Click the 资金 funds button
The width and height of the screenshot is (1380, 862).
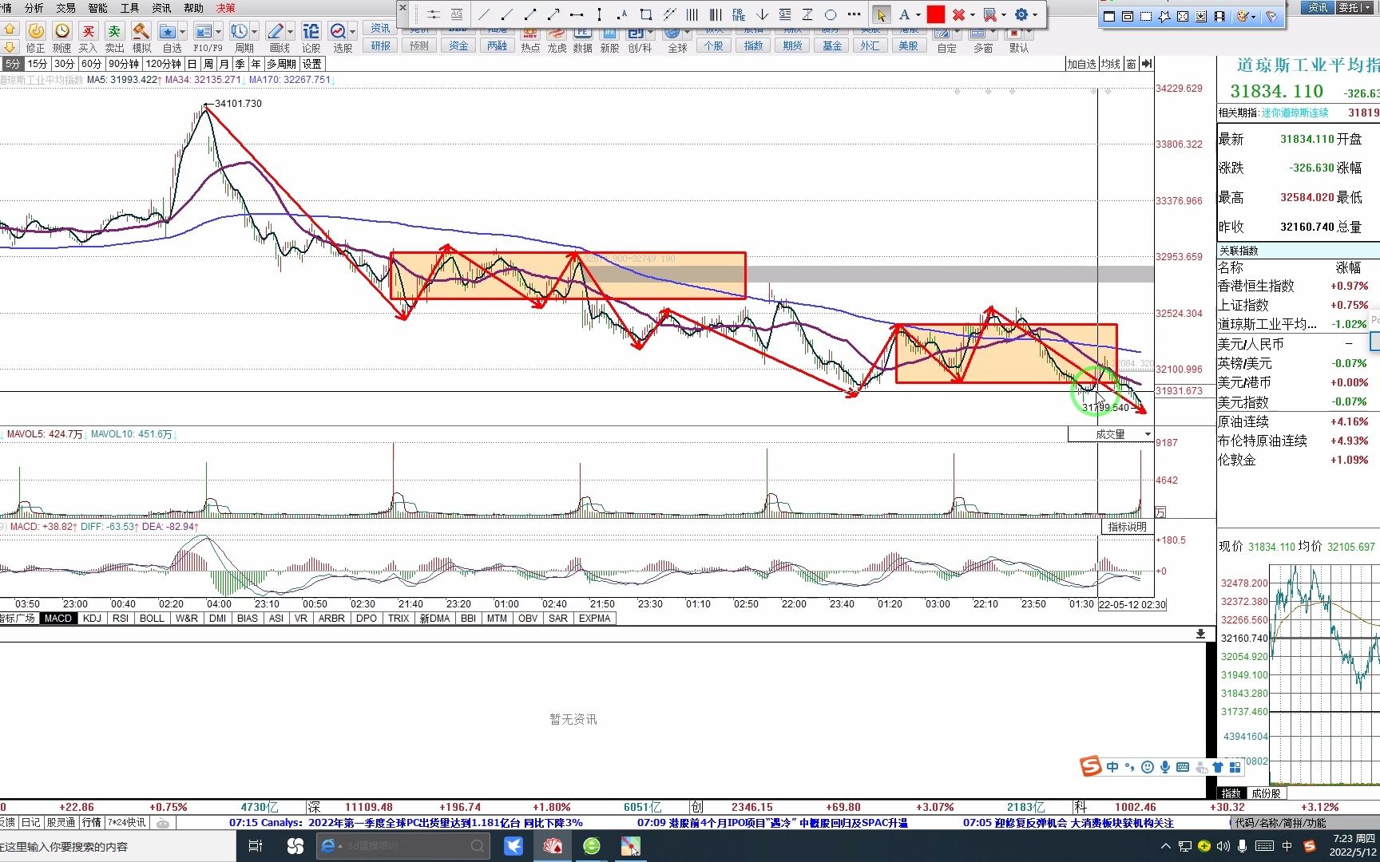[458, 46]
